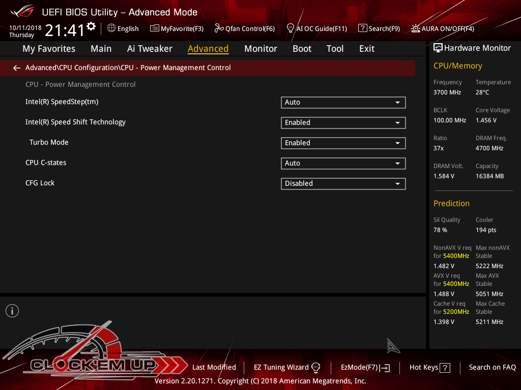This screenshot has width=521, height=390.
Task: Toggle AURA ON/OFF lighting
Action: (416, 28)
